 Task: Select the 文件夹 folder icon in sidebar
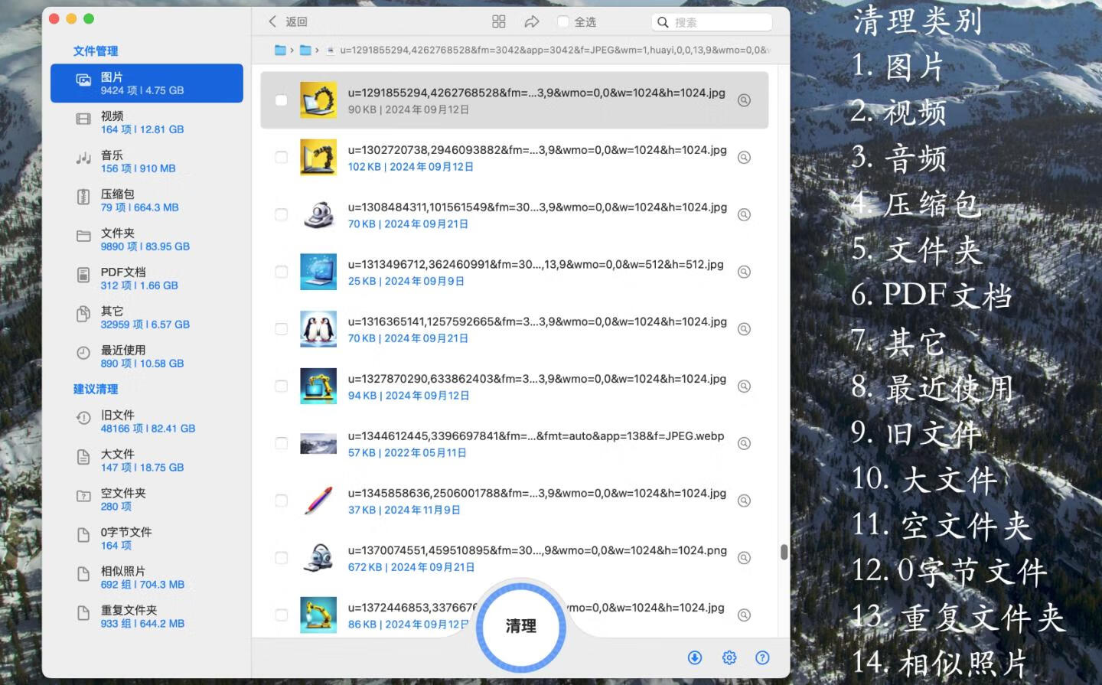tap(83, 236)
